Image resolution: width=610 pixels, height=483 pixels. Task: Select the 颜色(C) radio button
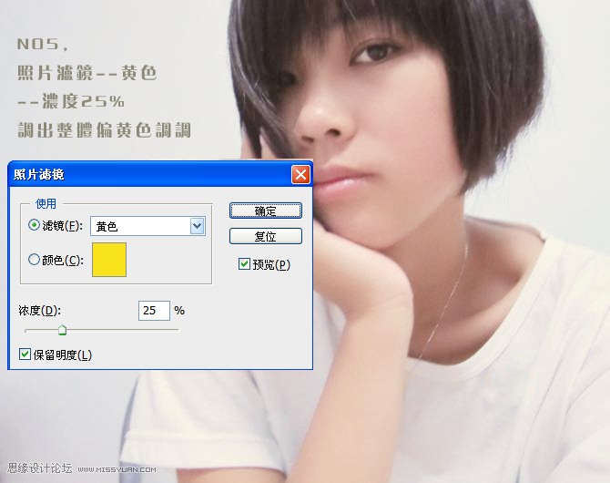pos(35,260)
